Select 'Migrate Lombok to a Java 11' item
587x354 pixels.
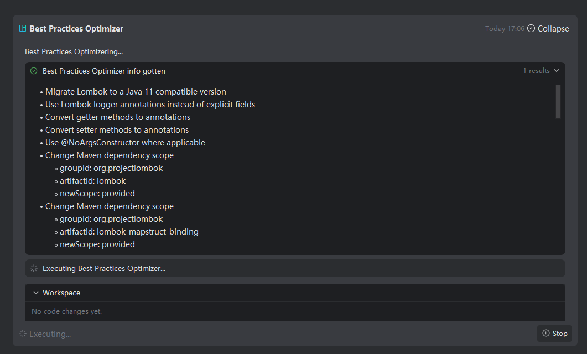pyautogui.click(x=136, y=92)
